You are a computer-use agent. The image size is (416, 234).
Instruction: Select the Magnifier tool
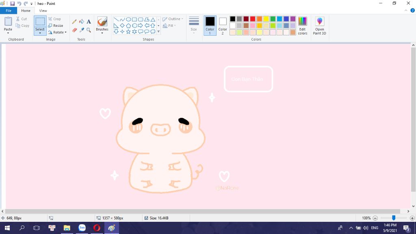pos(89,30)
